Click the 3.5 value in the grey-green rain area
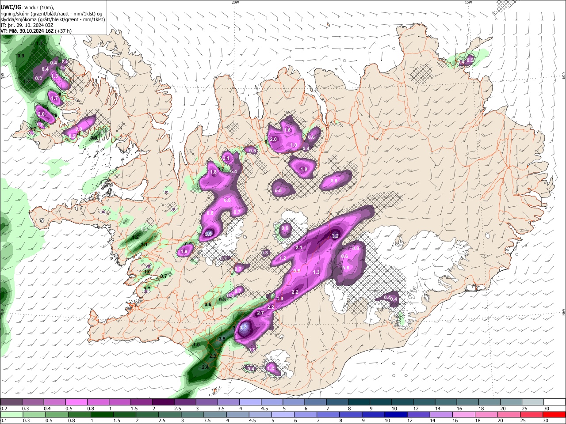This screenshot has width=566, height=424. pos(222,339)
